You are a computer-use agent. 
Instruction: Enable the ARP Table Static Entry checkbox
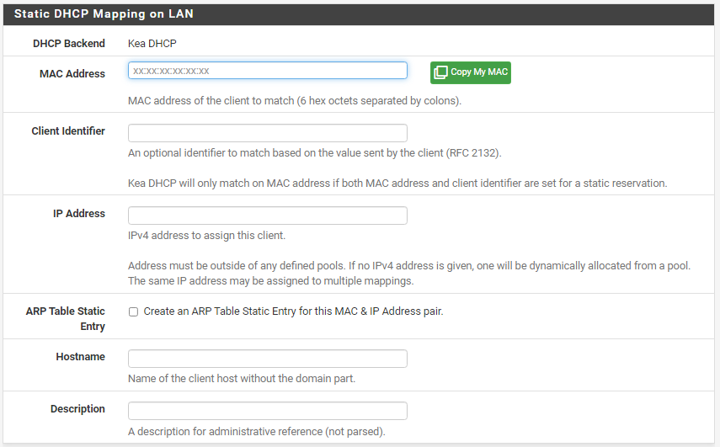133,311
